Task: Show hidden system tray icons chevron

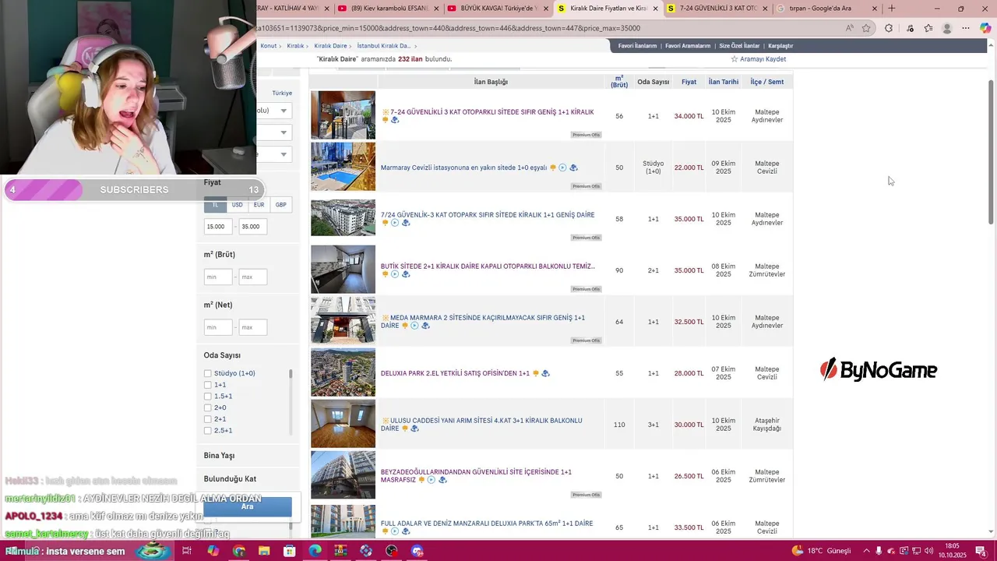Action: click(x=866, y=551)
